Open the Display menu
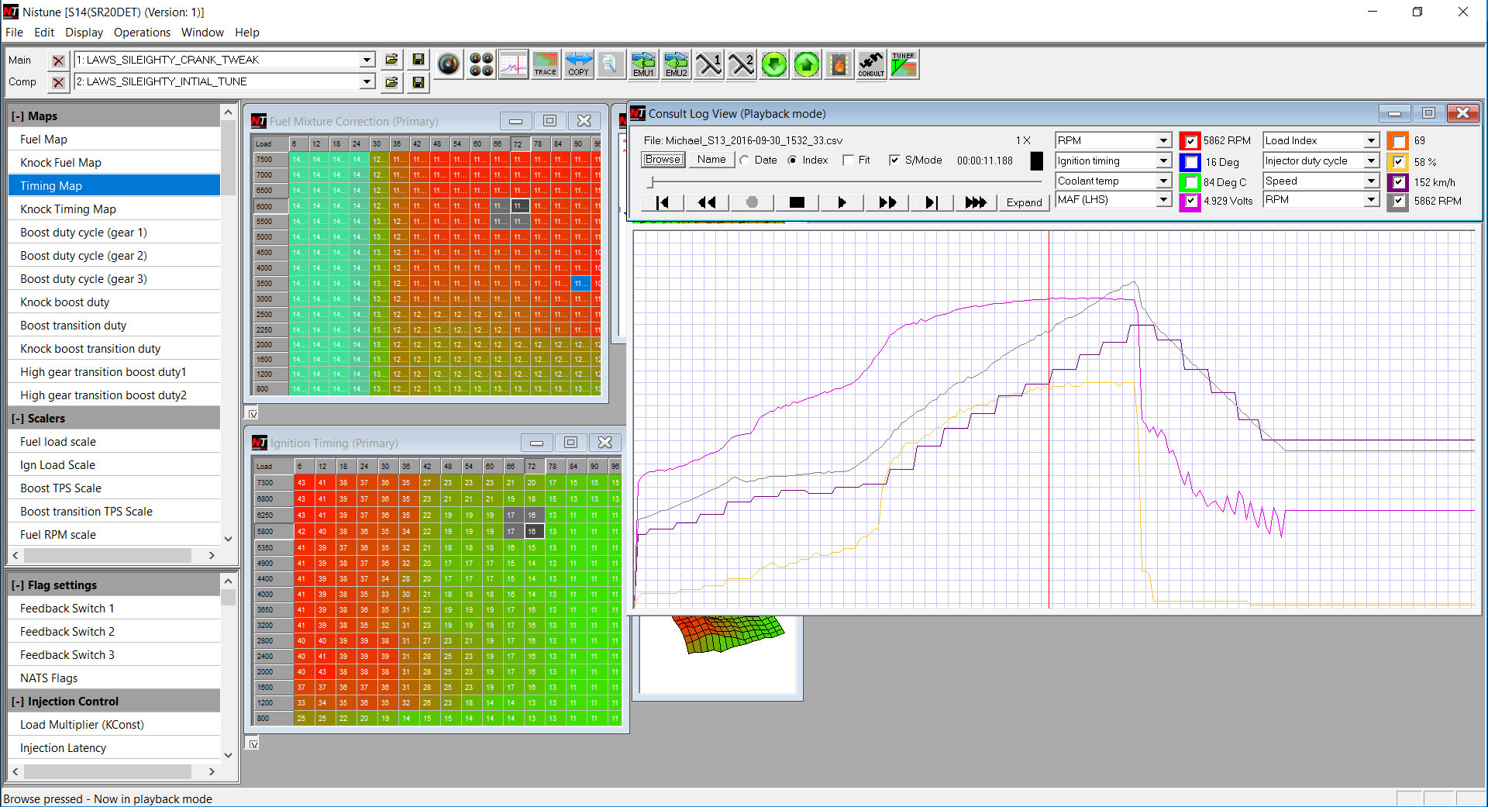 pos(84,33)
